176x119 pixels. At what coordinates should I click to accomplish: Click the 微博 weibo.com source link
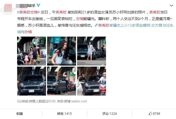tap(76, 101)
